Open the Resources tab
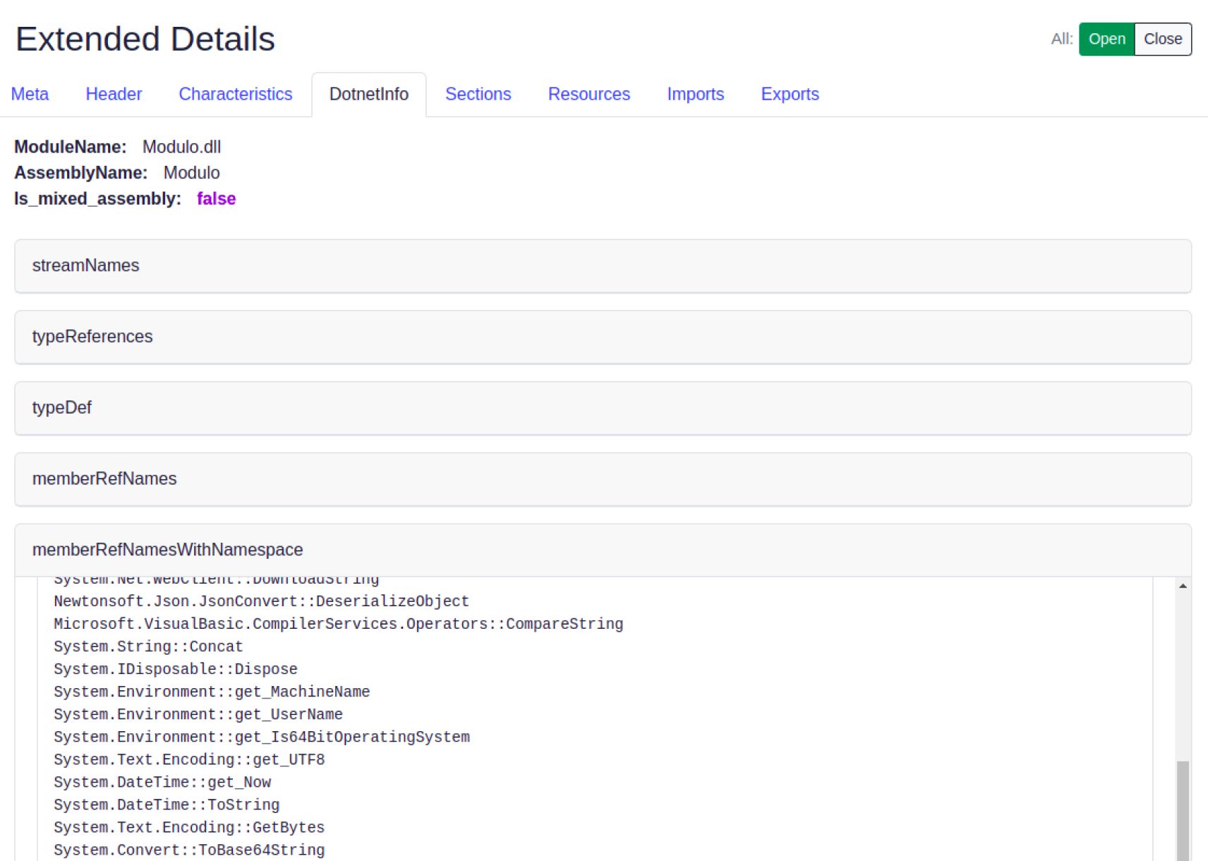Image resolution: width=1208 pixels, height=861 pixels. 588,94
